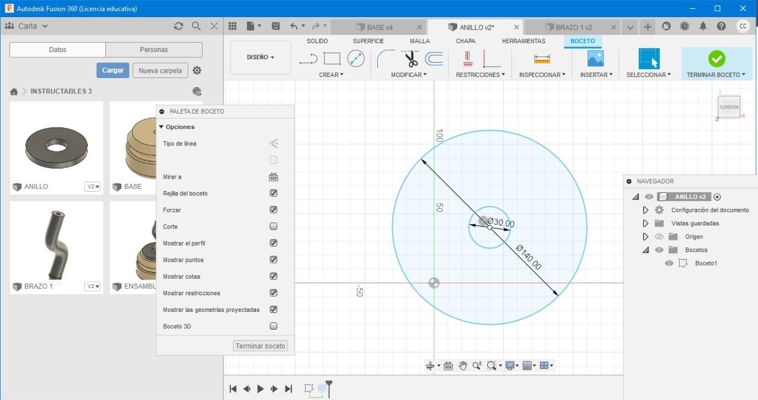Click the Cargar button
Image resolution: width=758 pixels, height=400 pixels.
(113, 70)
